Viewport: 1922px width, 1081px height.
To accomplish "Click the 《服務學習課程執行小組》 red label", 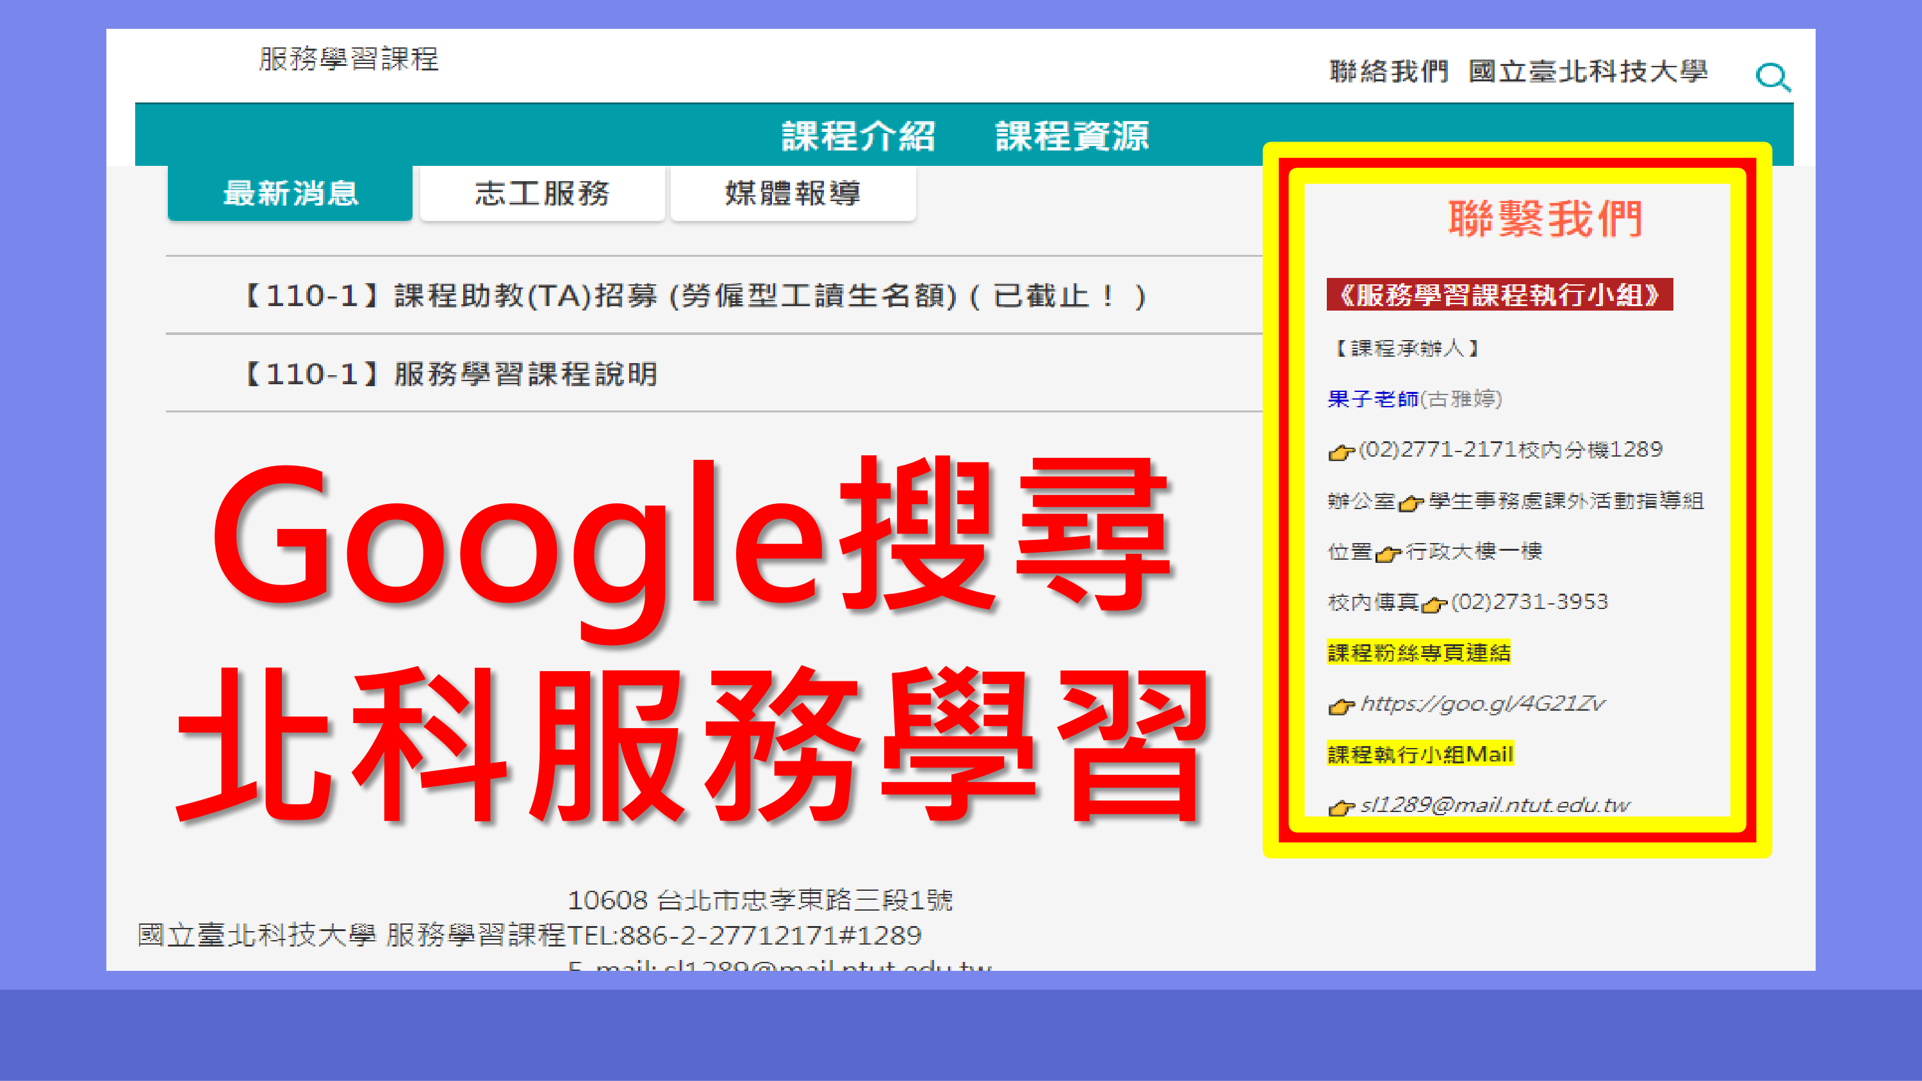I will point(1500,295).
